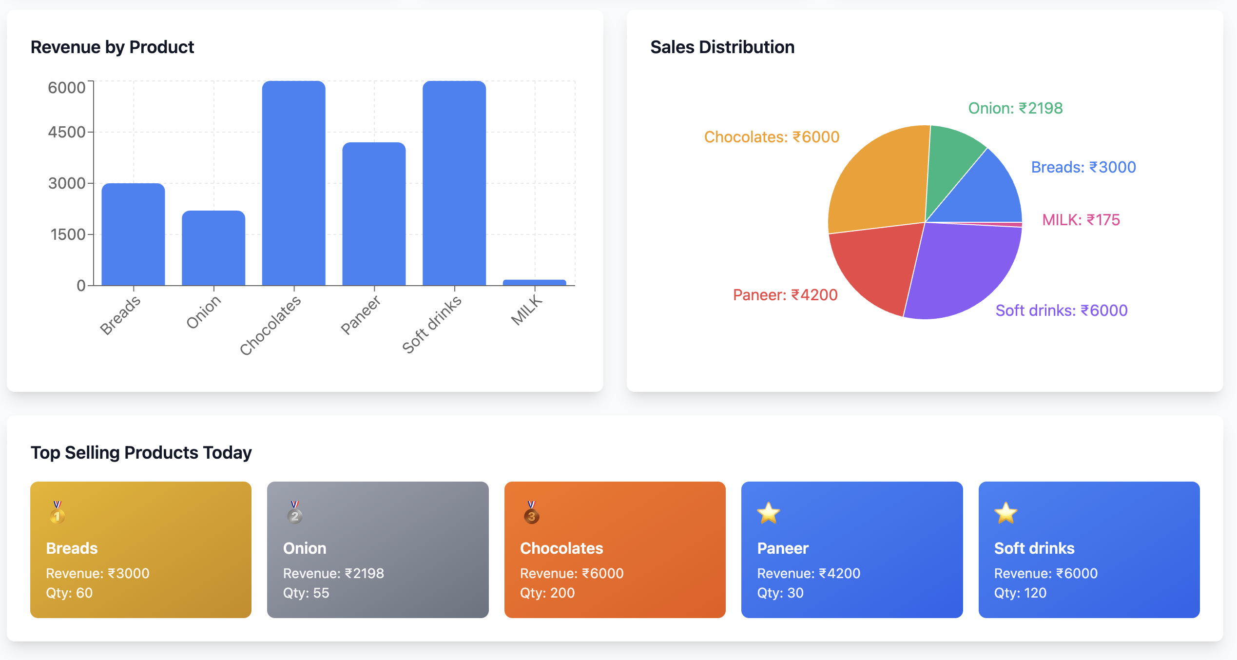Click the Paneer bar in revenue chart
This screenshot has width=1237, height=660.
point(374,214)
